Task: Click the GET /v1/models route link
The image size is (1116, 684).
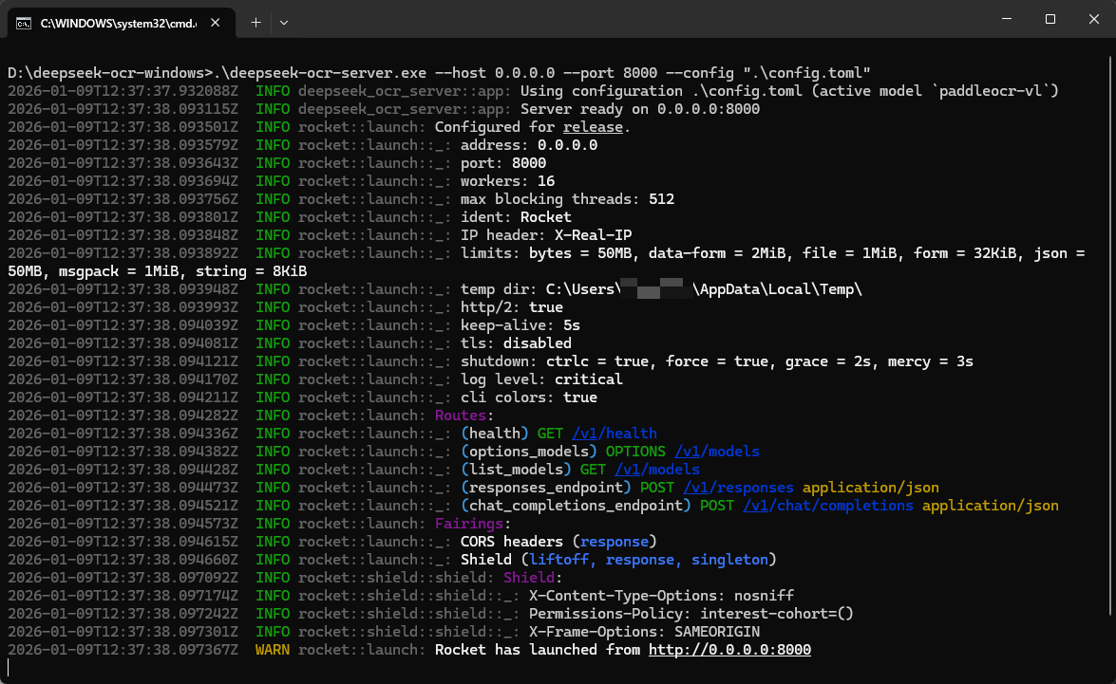Action: (657, 469)
